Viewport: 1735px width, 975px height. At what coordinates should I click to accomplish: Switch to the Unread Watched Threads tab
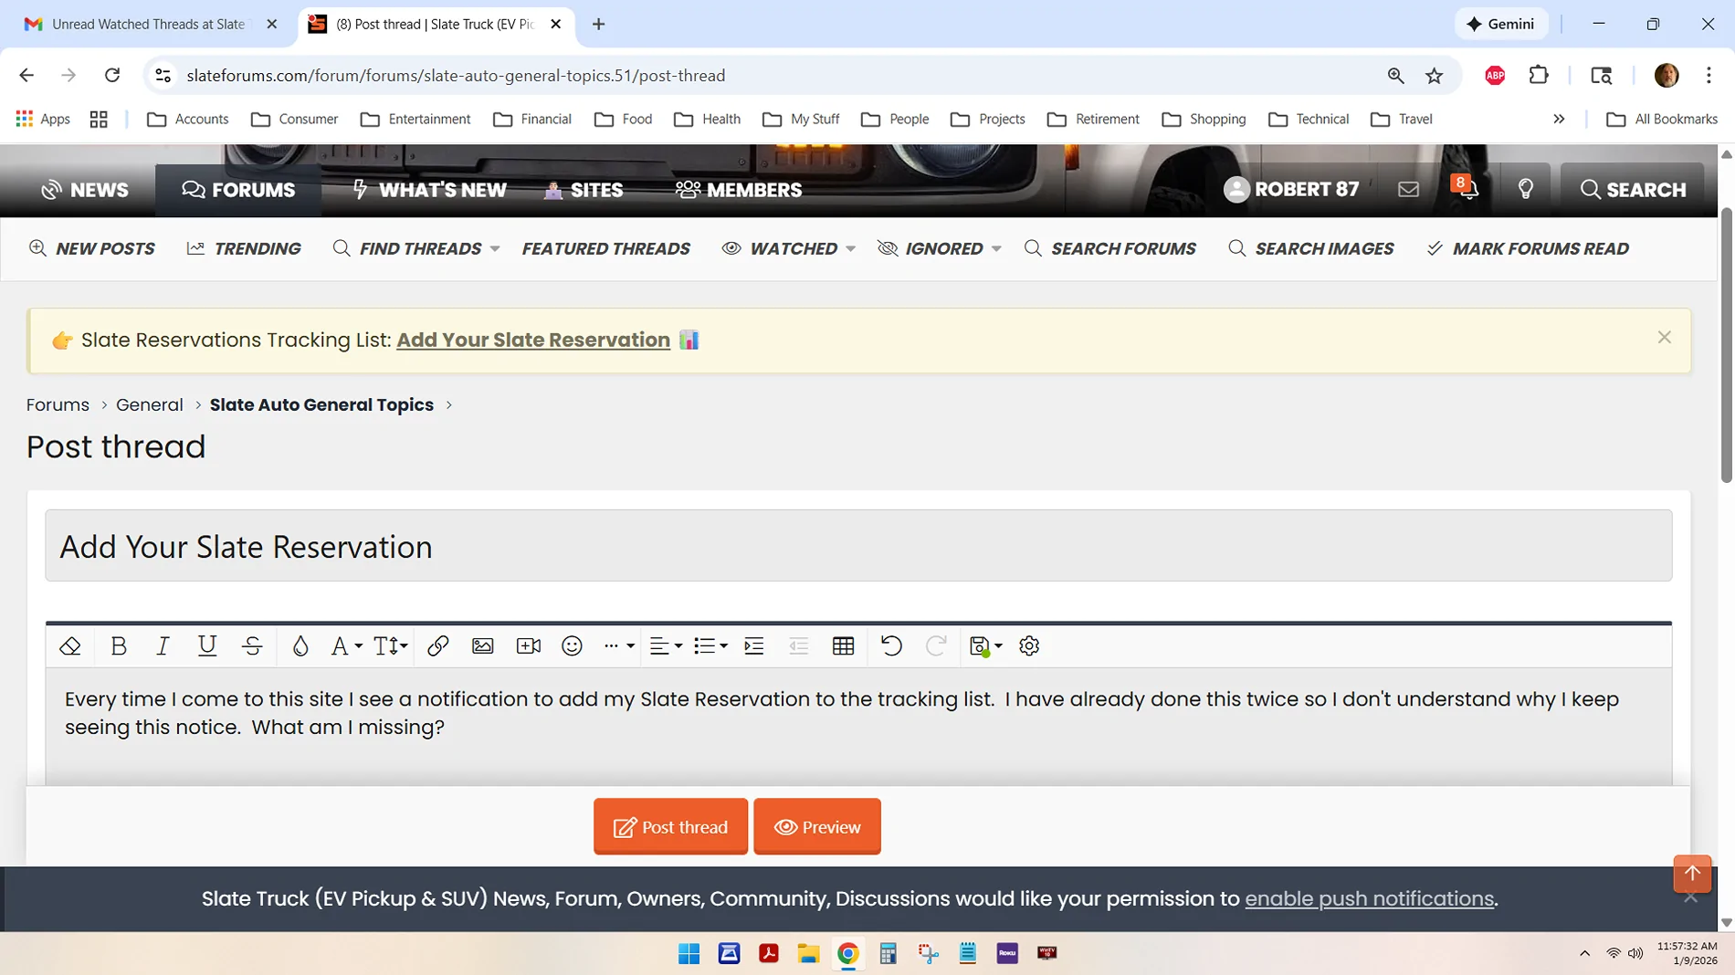(x=146, y=25)
